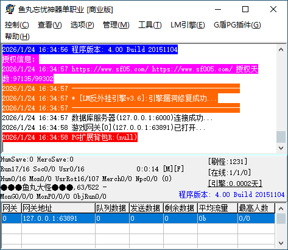Select the 127.0.0.1:63891 gateway address cell
The height and width of the screenshot is (250, 288).
point(58,218)
